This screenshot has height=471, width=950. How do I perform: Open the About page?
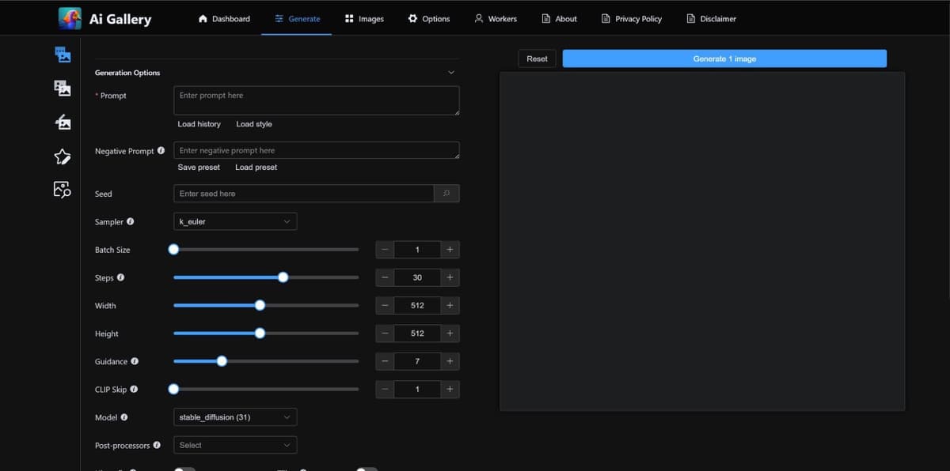click(x=559, y=19)
